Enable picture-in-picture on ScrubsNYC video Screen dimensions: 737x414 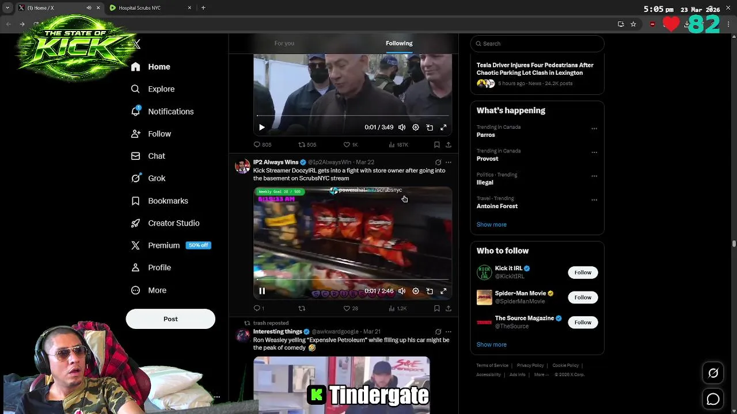[430, 291]
